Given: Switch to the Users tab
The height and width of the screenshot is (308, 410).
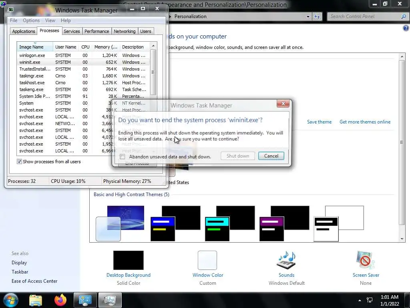Looking at the screenshot, I should 146,31.
